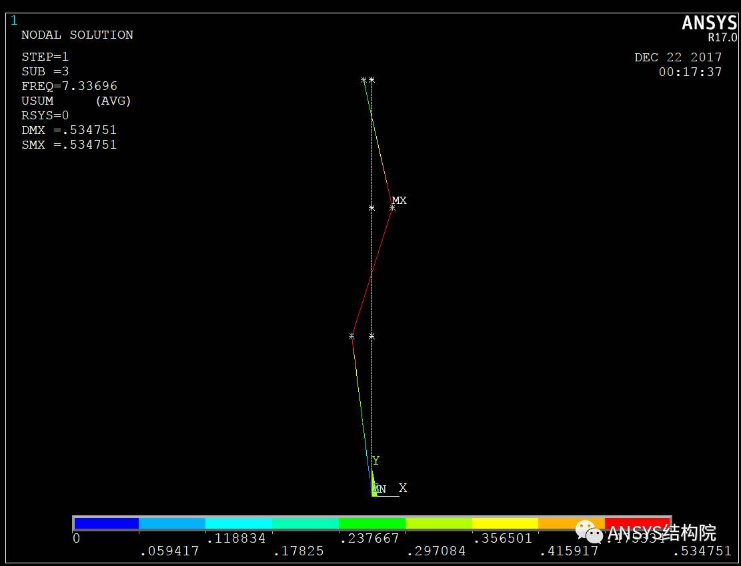Click the SUB =3 label

coord(45,71)
